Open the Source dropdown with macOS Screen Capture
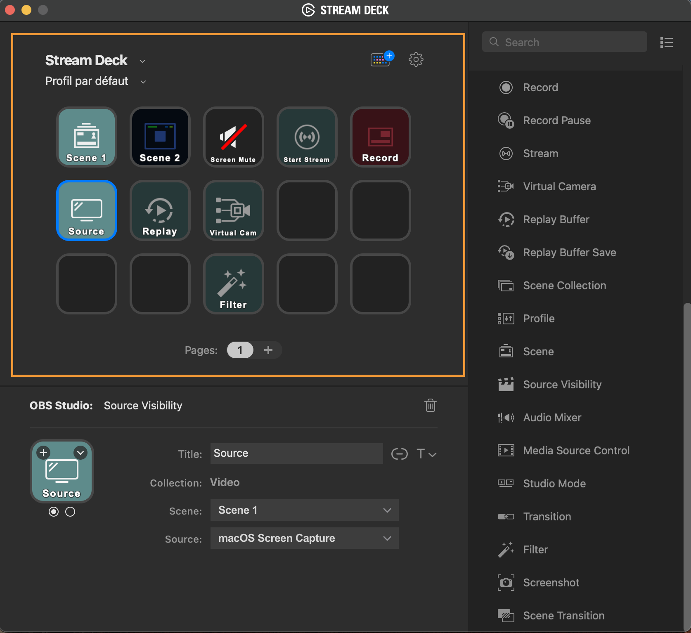The width and height of the screenshot is (691, 633). pos(304,538)
